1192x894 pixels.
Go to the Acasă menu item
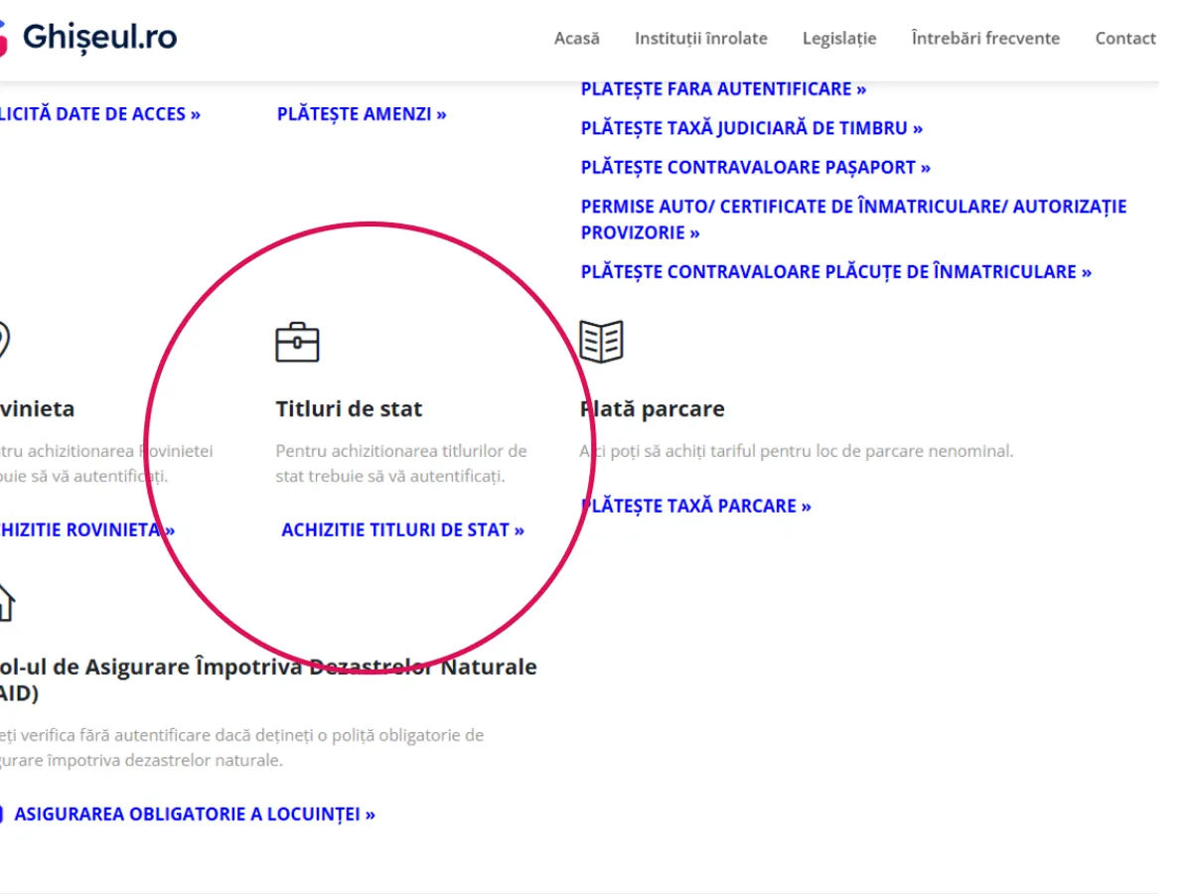point(576,39)
